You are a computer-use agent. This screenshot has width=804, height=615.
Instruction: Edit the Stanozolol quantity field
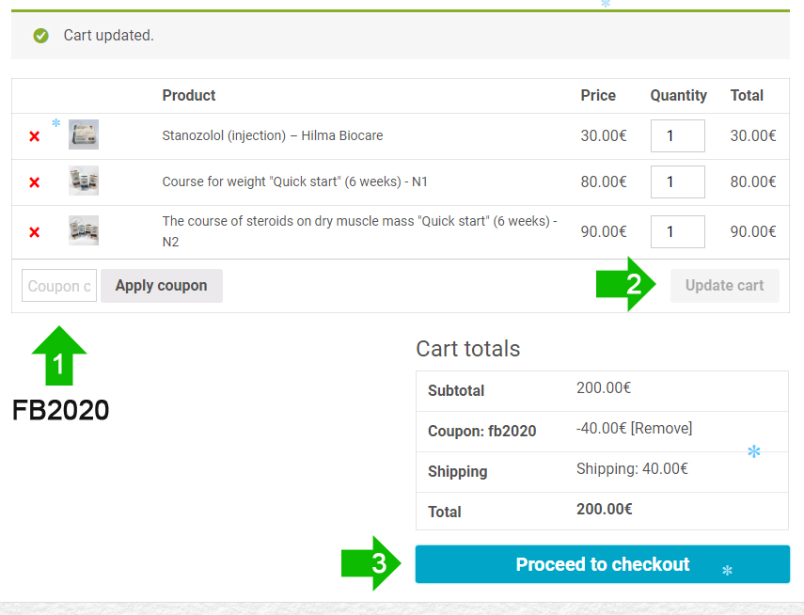tap(677, 136)
